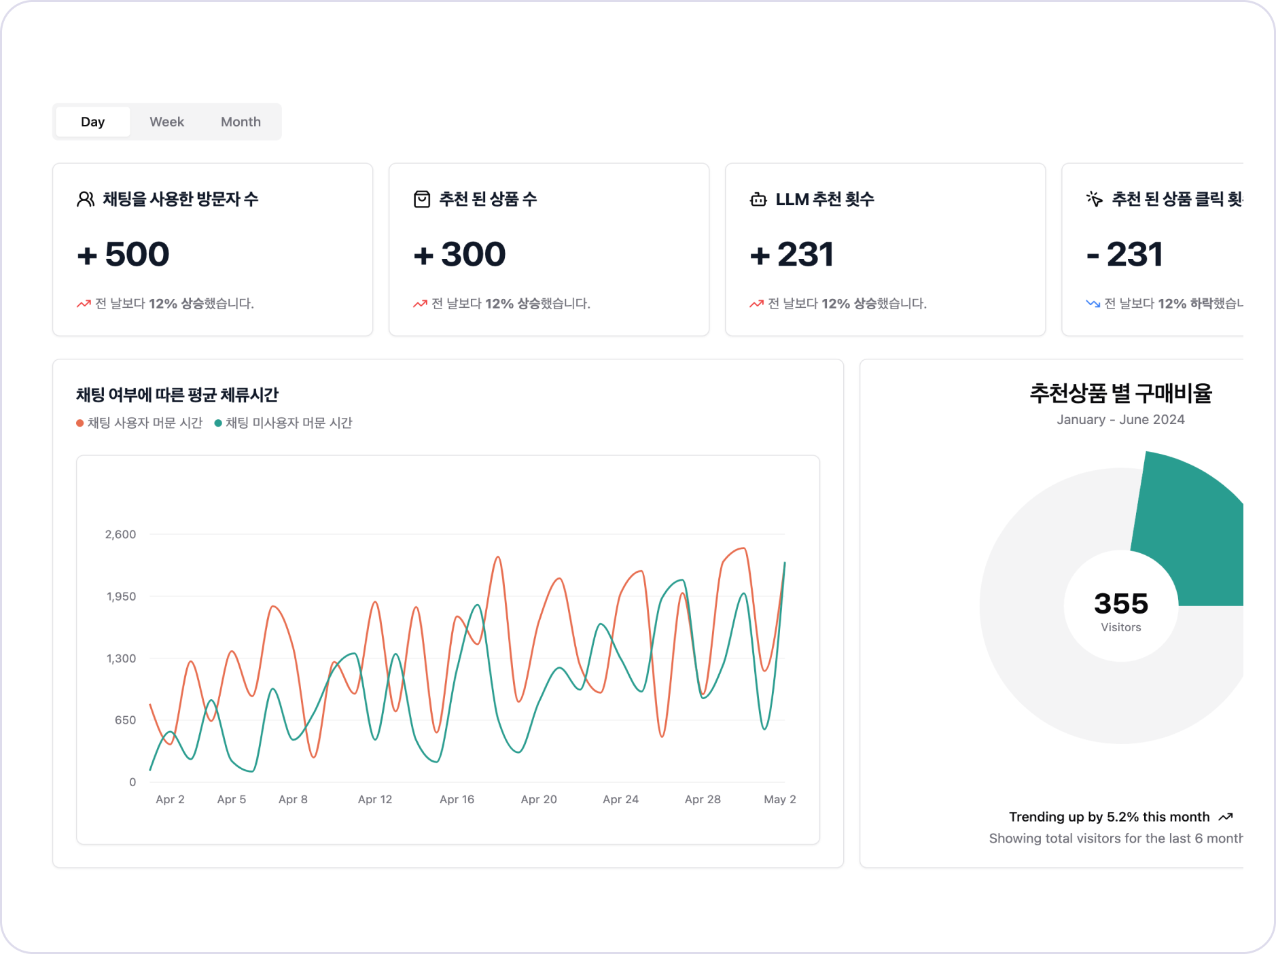
Task: Click the trending arrow icon beside 5.2% text
Action: 1226,817
